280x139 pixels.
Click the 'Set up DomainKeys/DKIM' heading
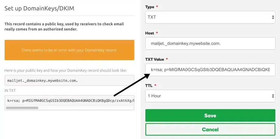[39, 8]
